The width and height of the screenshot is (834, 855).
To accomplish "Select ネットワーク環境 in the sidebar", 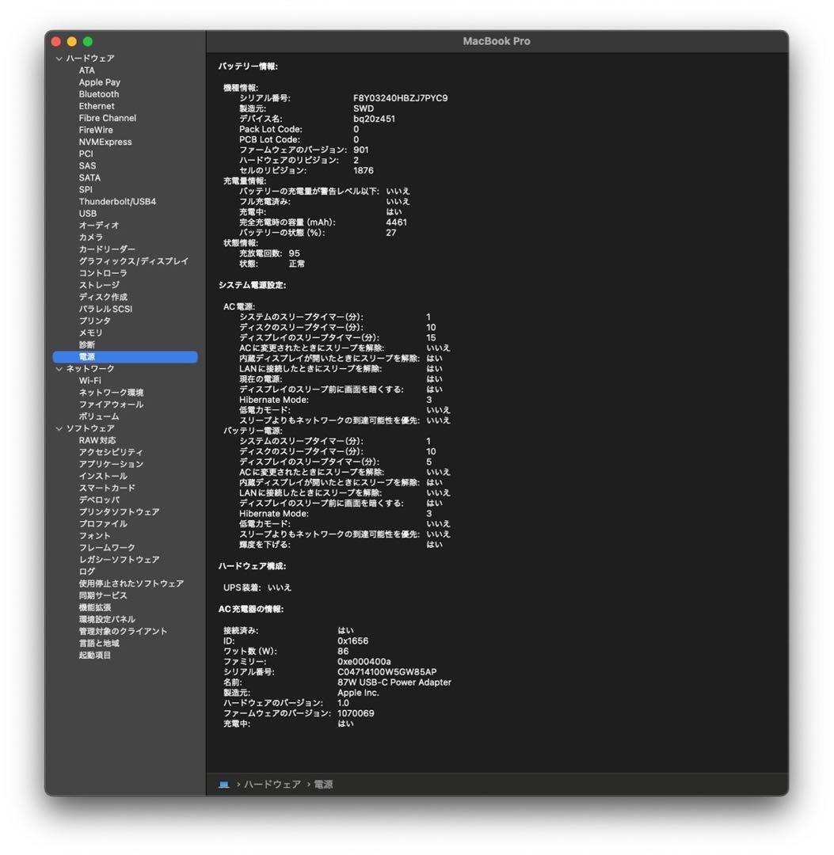I will [x=111, y=393].
